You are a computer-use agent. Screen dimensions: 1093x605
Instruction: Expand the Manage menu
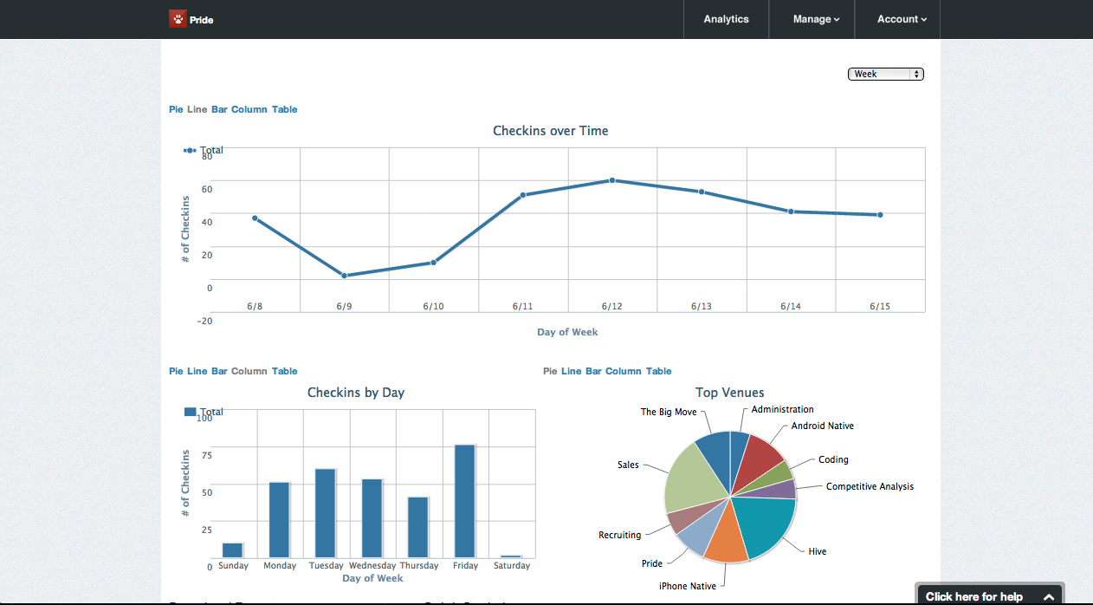[816, 19]
